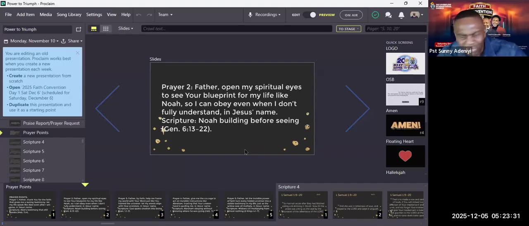The height and width of the screenshot is (226, 529).
Task: Open the notifications bell icon
Action: [x=401, y=15]
